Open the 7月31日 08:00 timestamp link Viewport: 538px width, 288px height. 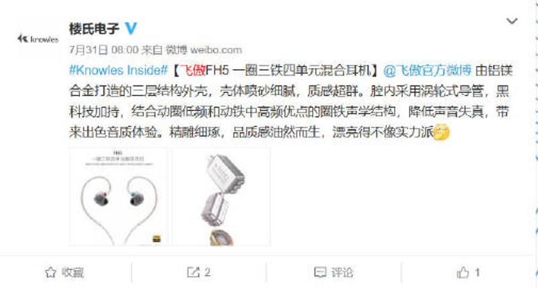pos(104,50)
